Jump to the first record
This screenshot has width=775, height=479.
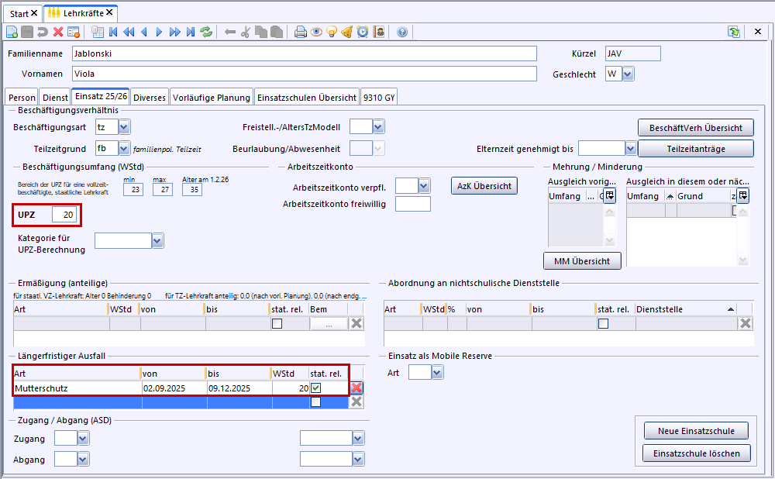pos(113,32)
